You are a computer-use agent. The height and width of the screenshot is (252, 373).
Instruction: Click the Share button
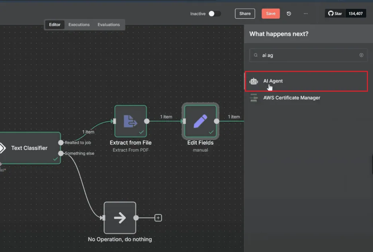pos(245,13)
